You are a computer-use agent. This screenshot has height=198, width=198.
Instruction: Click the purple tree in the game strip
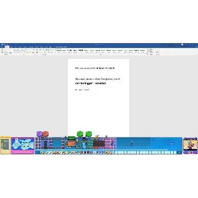click(x=40, y=134)
